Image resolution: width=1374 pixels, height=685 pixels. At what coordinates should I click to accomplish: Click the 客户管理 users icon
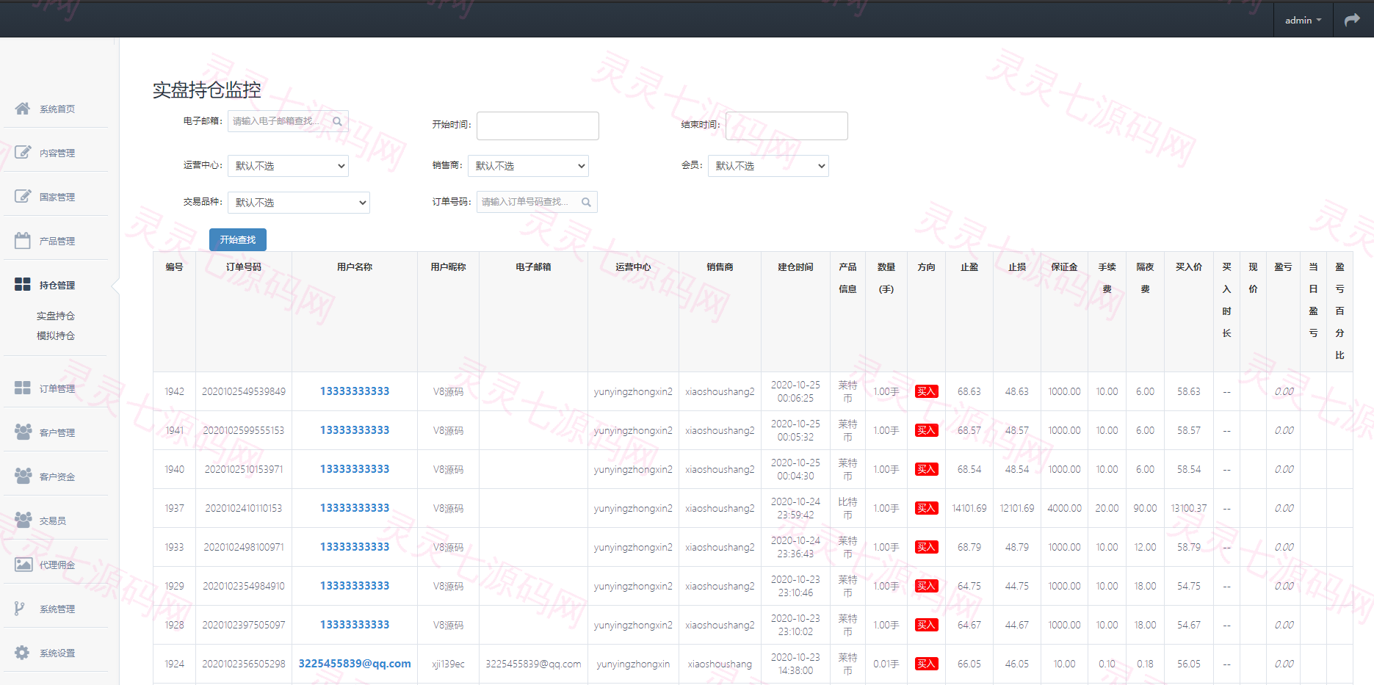(x=23, y=432)
